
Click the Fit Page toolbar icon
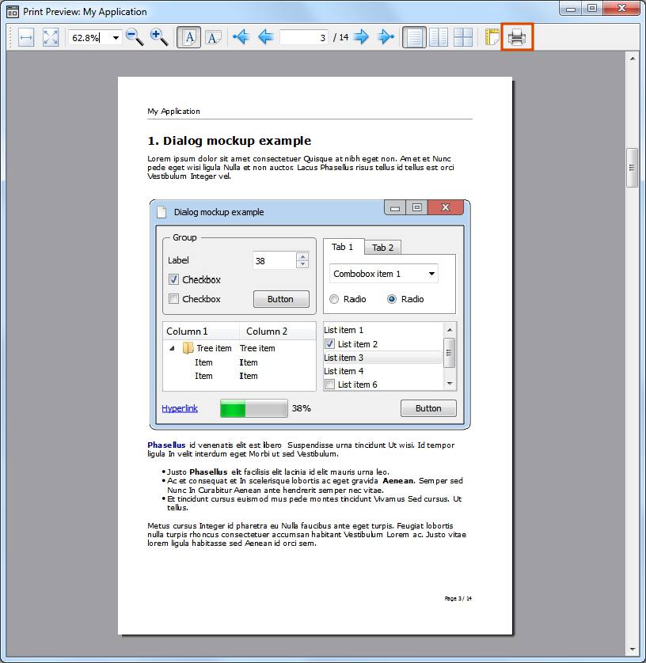pos(51,38)
